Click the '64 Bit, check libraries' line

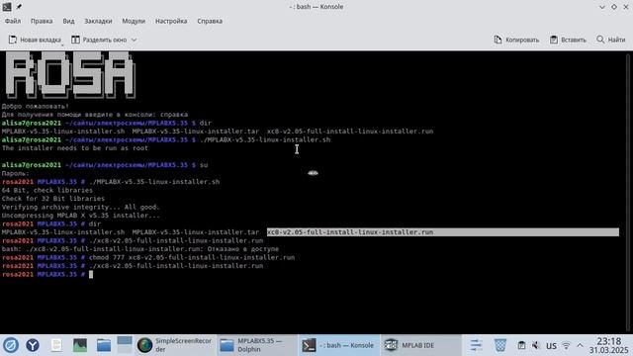point(47,190)
